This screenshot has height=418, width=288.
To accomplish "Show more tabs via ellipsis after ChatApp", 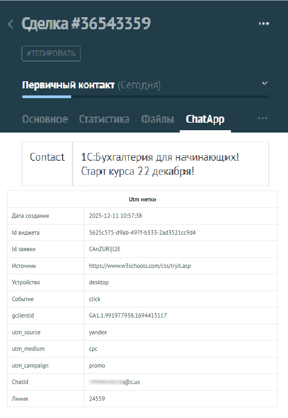I will click(x=263, y=118).
